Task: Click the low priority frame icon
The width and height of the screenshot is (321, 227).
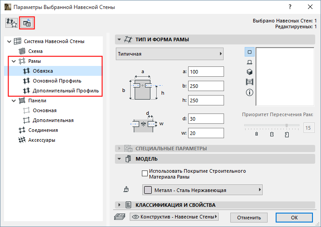Action: click(256, 134)
